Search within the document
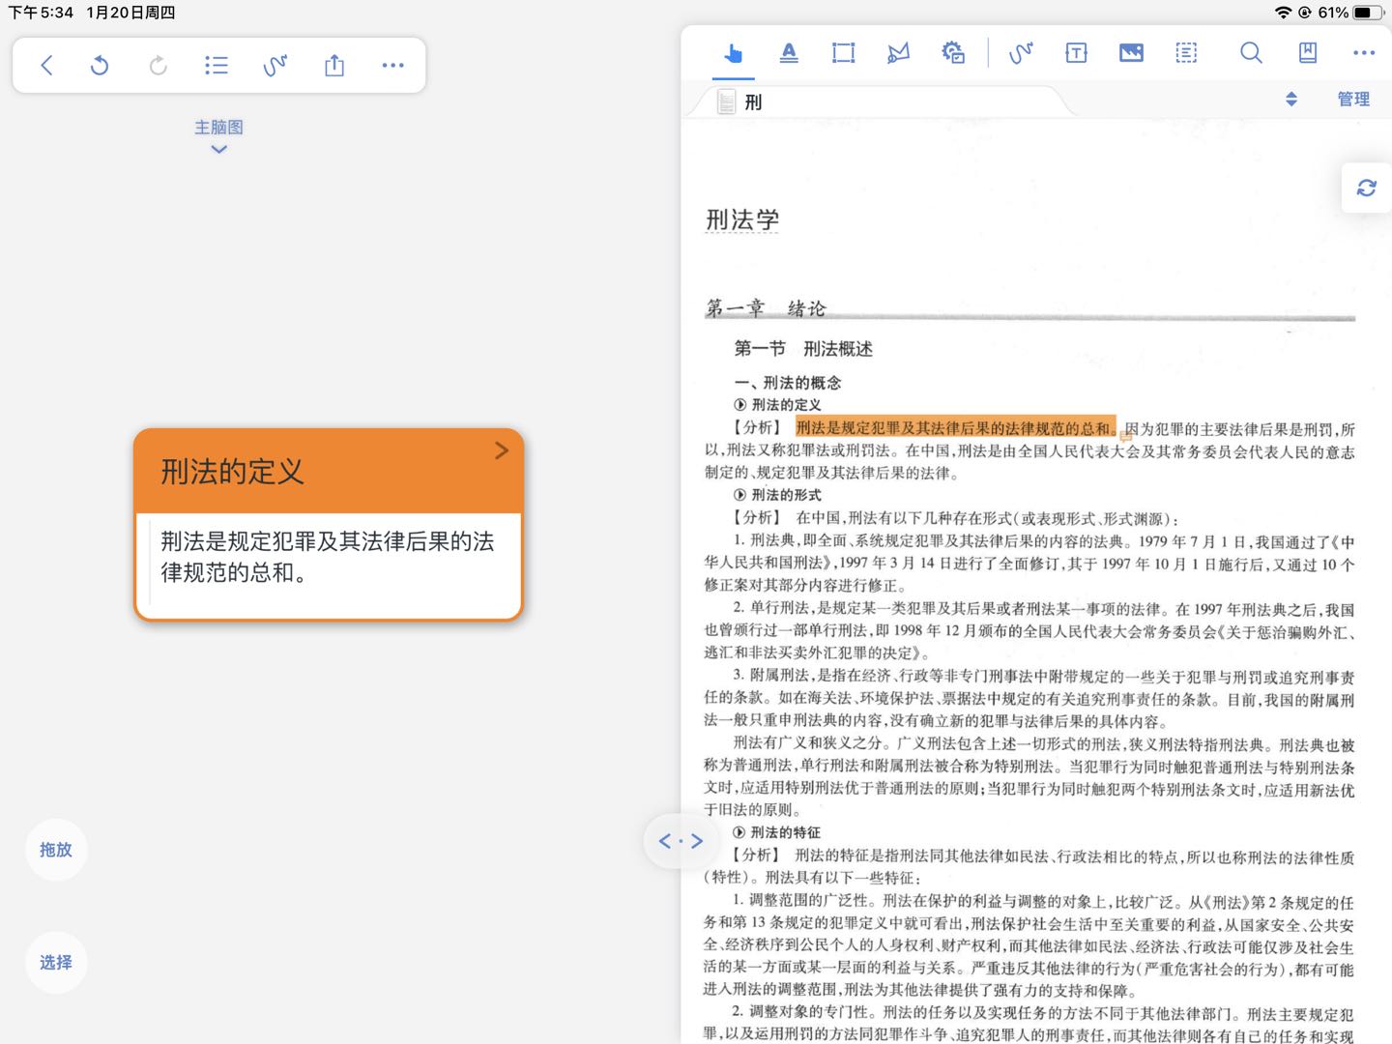 click(1251, 53)
